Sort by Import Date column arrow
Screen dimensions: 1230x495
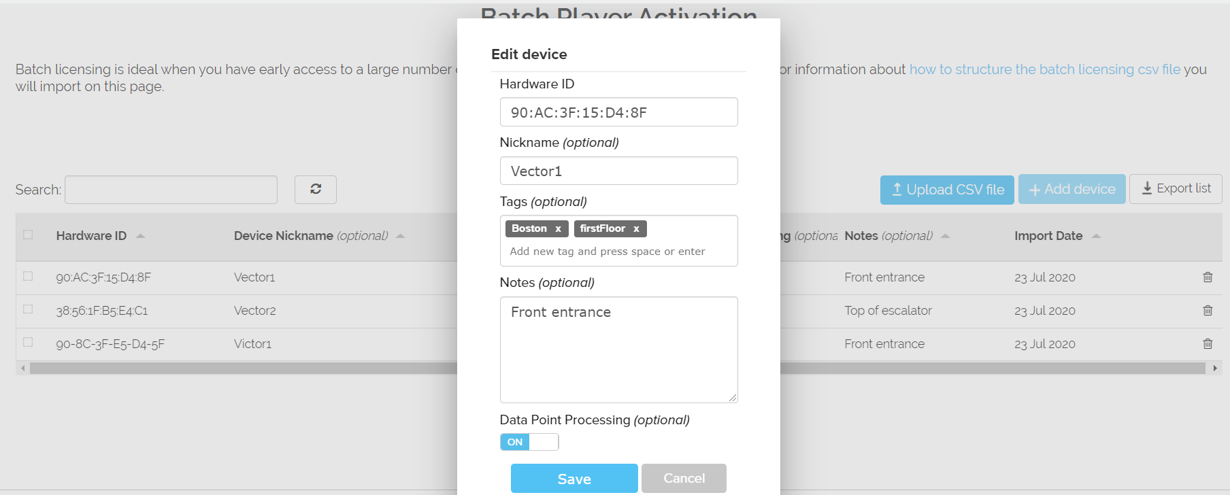click(x=1096, y=236)
